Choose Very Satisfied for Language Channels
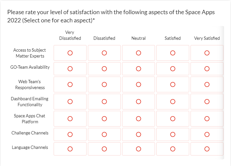This screenshot has width=231, height=166. pos(207,149)
